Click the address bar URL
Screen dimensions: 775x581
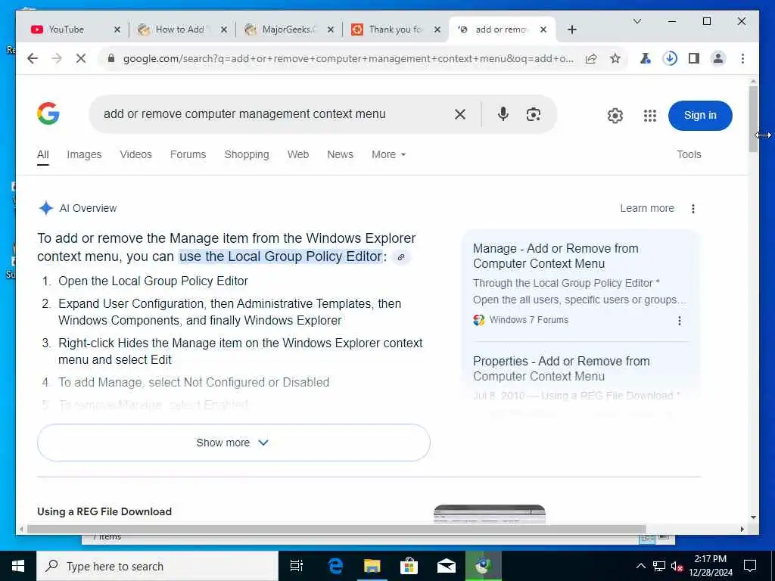(348, 59)
